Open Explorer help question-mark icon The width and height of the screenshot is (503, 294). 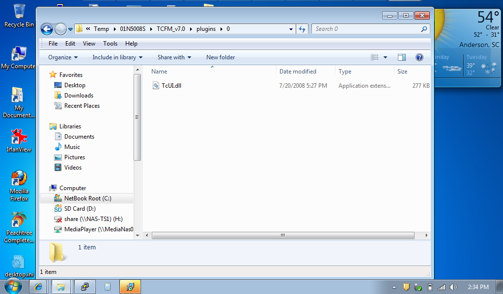[419, 57]
